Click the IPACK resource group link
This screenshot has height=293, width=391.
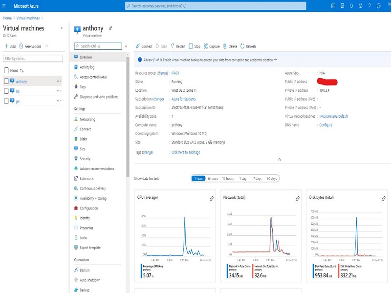(175, 73)
